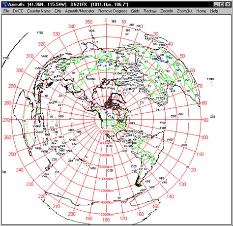This screenshot has width=233, height=226.
Task: Click the 300 degree bearing label
Action: [20, 70]
